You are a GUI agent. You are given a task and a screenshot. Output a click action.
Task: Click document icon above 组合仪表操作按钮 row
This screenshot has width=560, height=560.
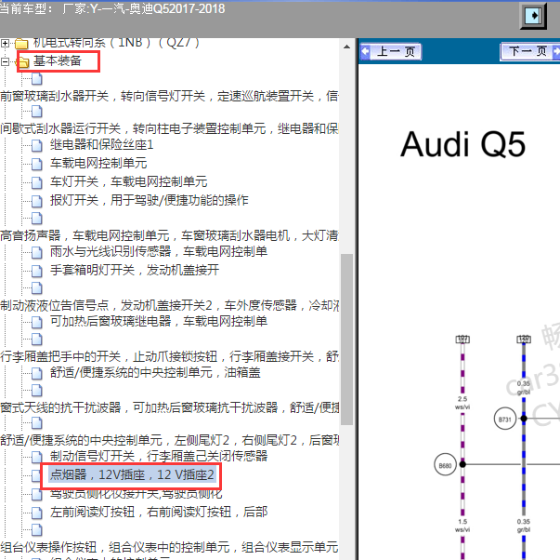pos(36,529)
